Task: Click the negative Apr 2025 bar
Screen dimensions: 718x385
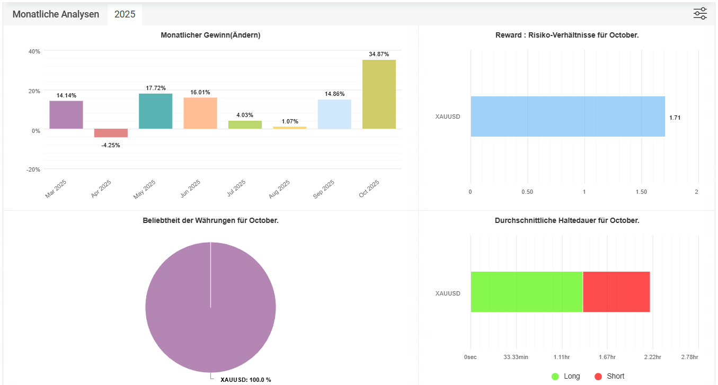Action: (x=111, y=133)
